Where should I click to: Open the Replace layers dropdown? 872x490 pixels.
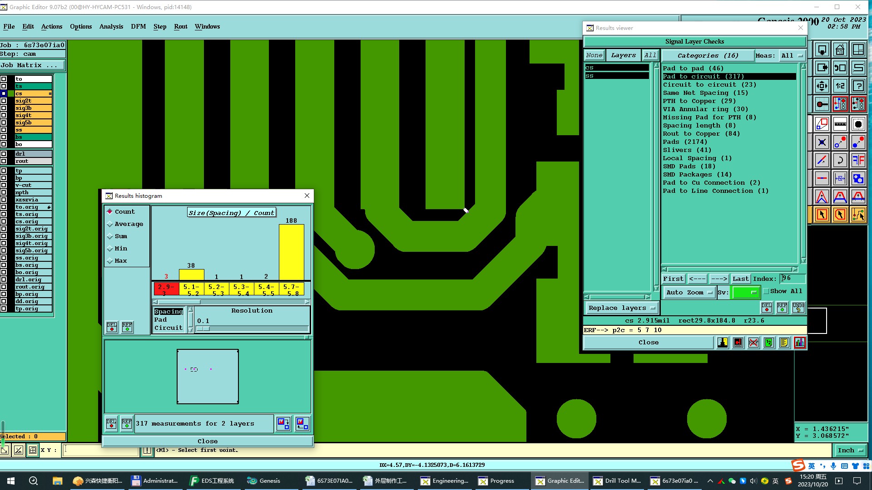coord(621,308)
